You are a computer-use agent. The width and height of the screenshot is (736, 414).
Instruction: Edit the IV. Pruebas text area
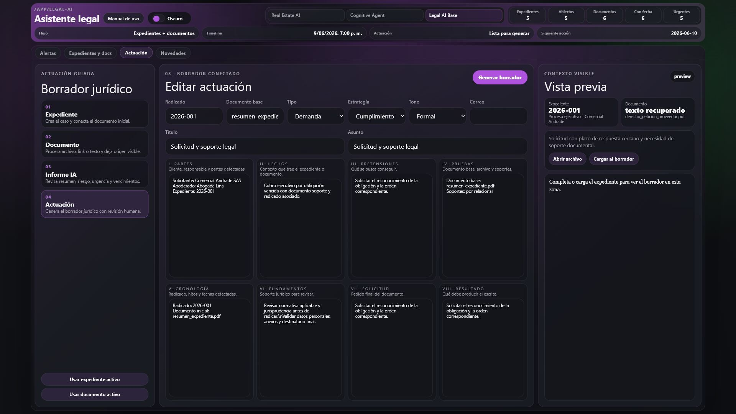click(x=483, y=225)
